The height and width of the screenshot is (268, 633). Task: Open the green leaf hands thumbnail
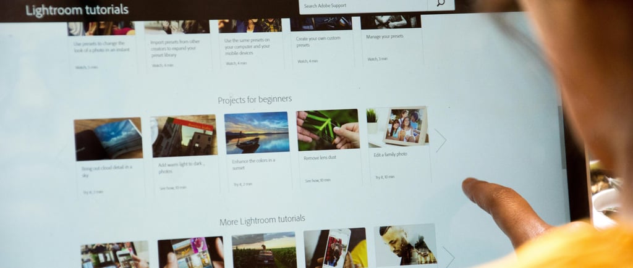(328, 130)
